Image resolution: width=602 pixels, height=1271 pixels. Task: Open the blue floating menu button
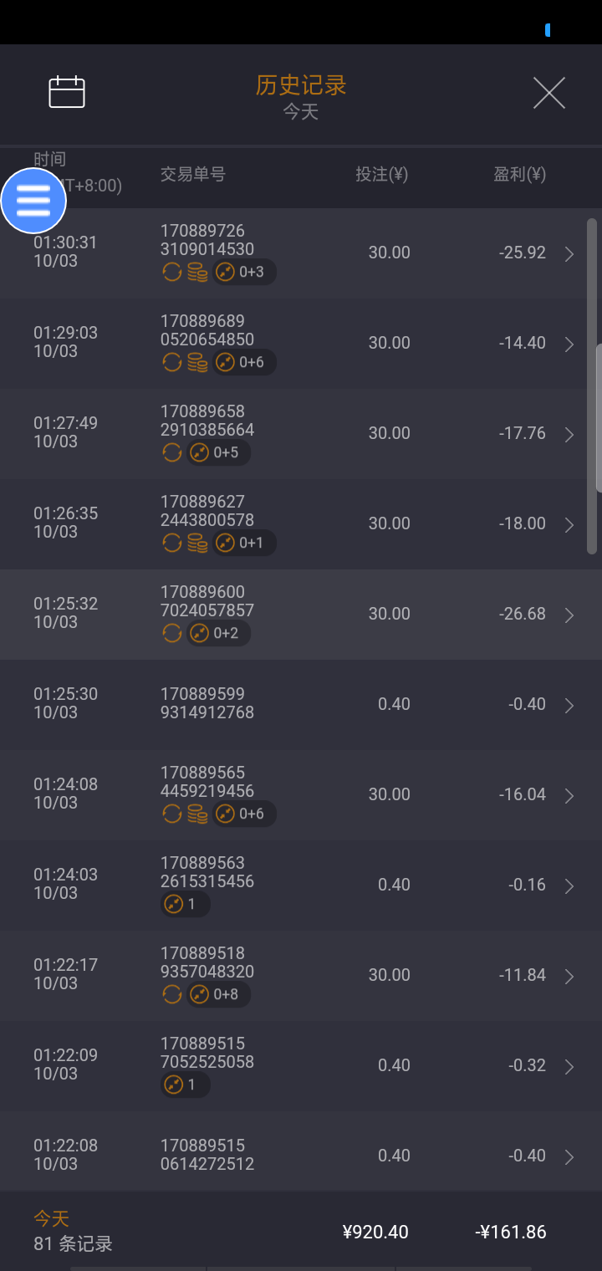click(x=33, y=201)
